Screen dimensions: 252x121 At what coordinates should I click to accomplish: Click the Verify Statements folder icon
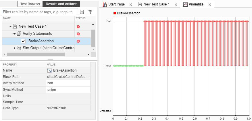(19, 34)
